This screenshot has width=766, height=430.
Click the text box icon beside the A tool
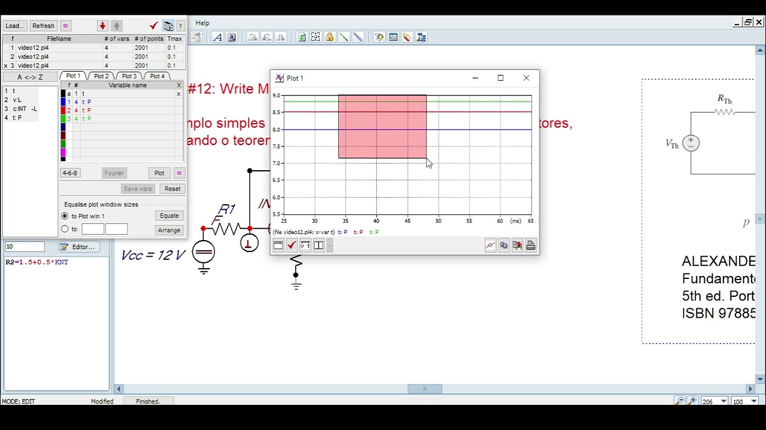(232, 37)
